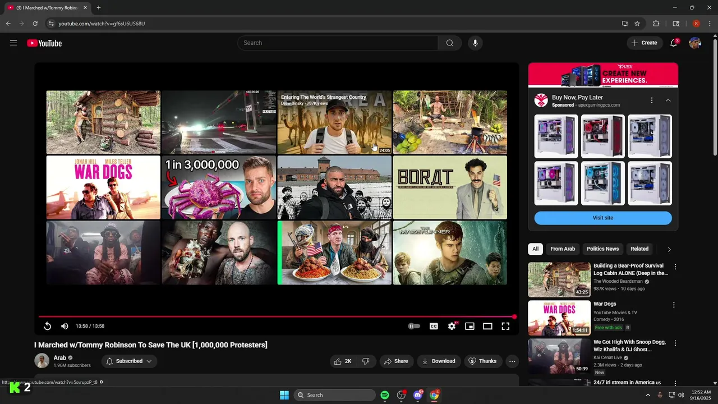Click the taskbar Search box

coord(334,395)
